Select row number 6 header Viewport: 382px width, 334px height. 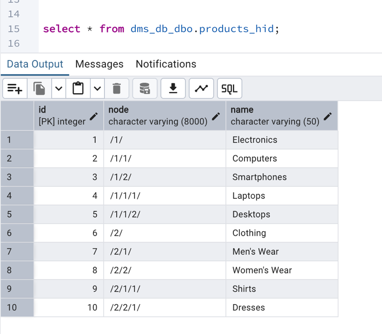(17, 233)
